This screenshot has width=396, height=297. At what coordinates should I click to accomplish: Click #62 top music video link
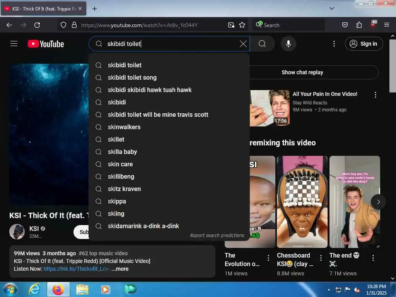tap(103, 253)
